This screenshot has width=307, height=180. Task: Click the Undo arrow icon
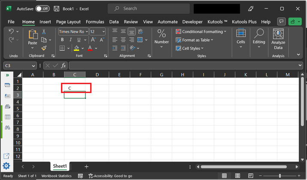[12, 31]
